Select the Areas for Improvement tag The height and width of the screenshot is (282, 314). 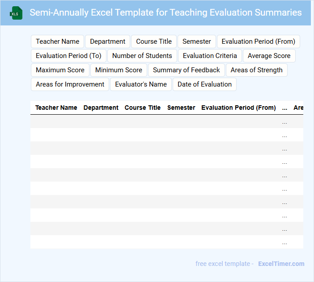pos(70,84)
